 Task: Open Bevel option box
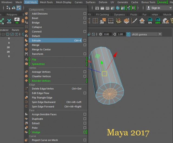tap(85, 18)
